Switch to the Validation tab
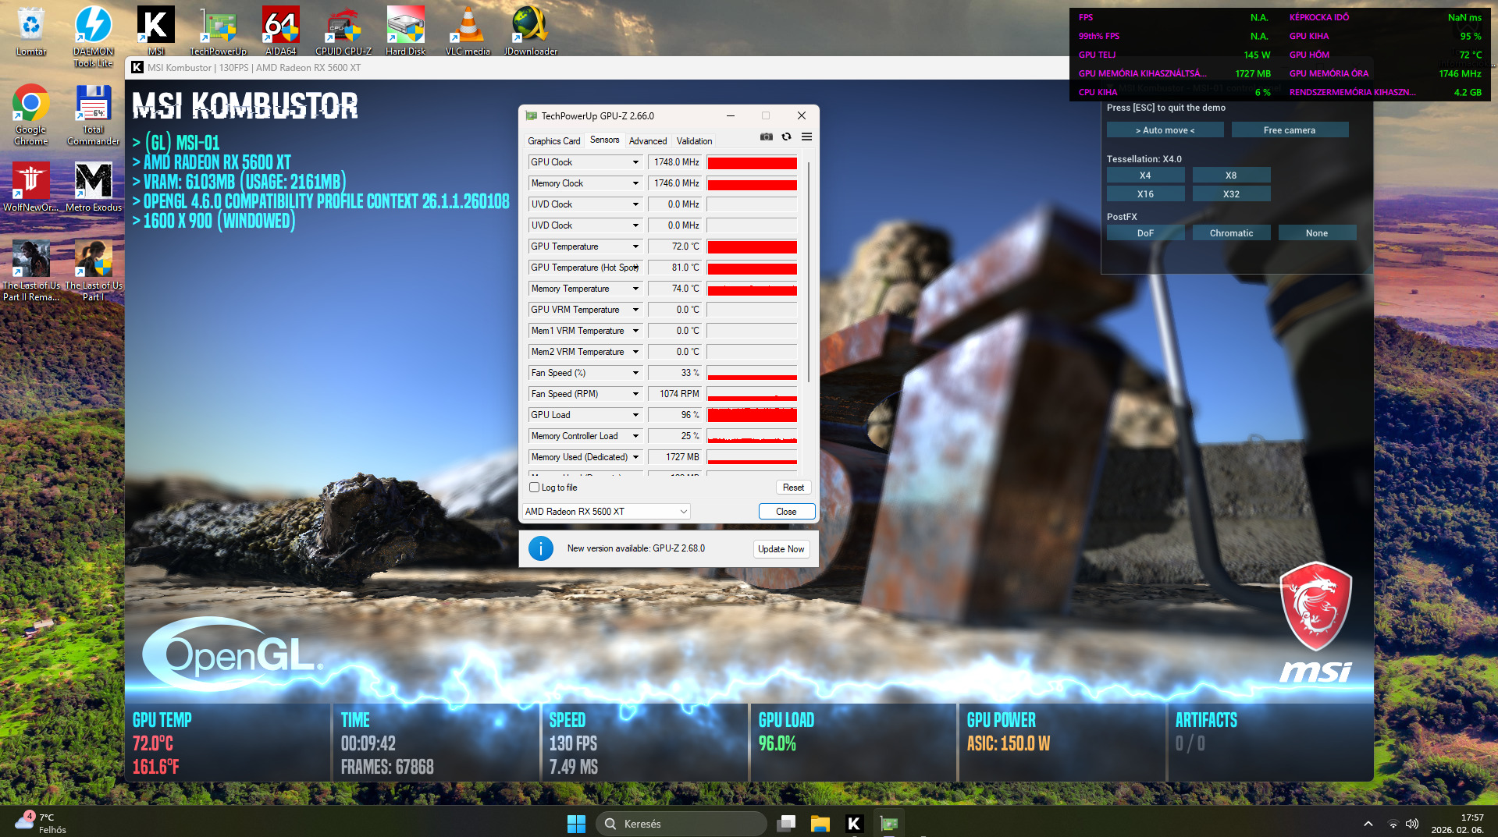Image resolution: width=1498 pixels, height=837 pixels. point(695,141)
